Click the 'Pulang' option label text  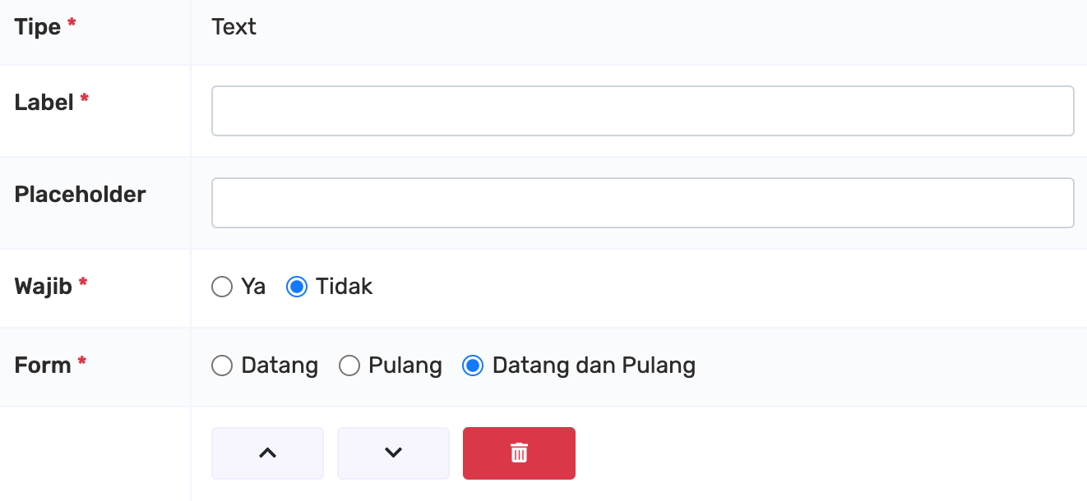405,365
